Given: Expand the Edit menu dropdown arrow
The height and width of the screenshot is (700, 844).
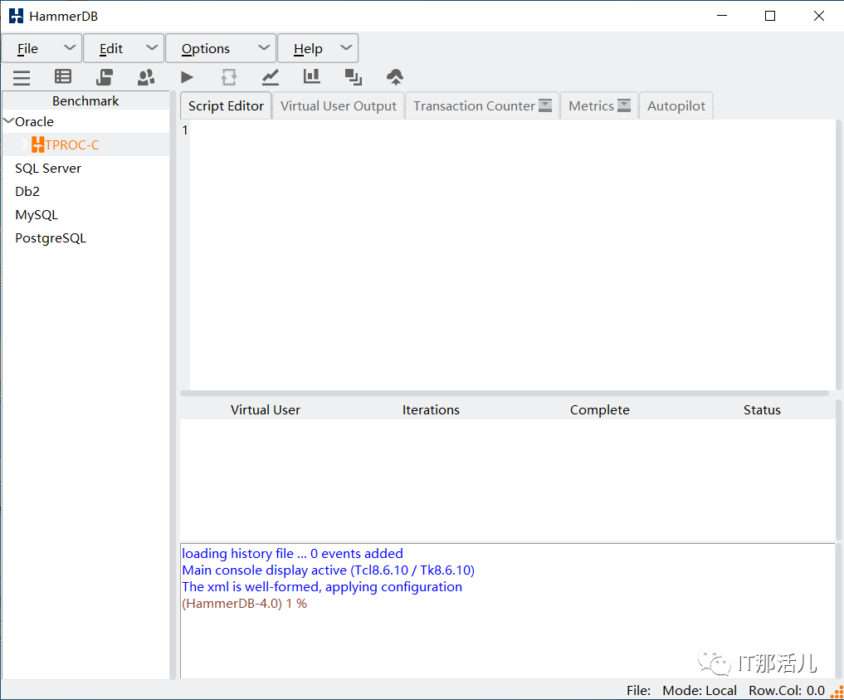Looking at the screenshot, I should click(153, 48).
